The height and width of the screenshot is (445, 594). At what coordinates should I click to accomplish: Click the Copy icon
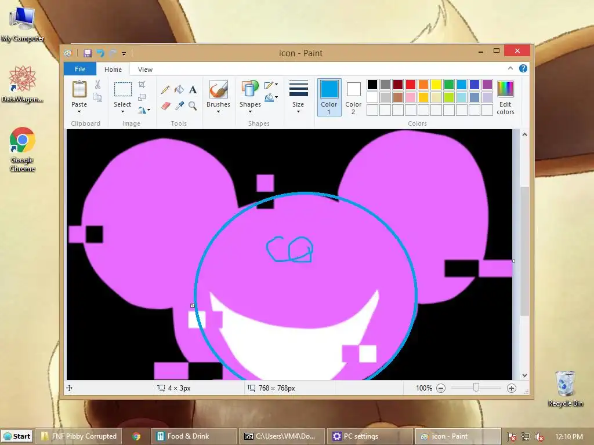(97, 97)
